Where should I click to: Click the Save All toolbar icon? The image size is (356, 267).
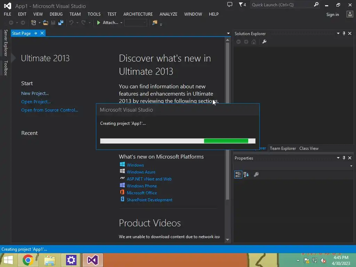(x=61, y=23)
